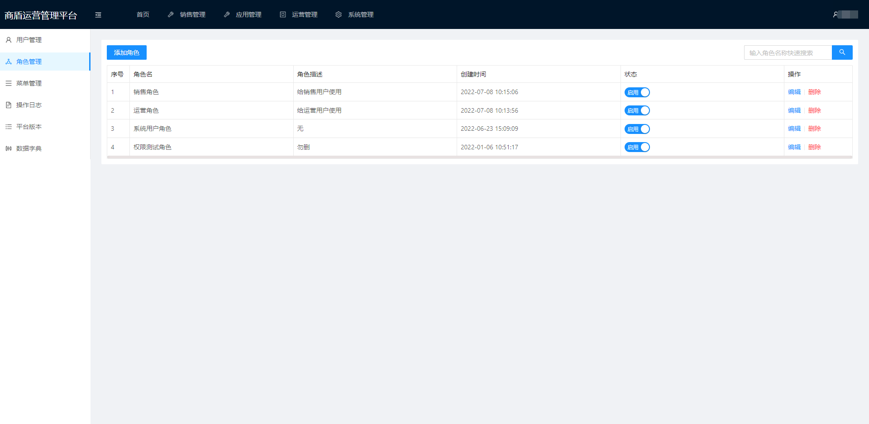Toggle 启用 switch for 销售角色

637,92
